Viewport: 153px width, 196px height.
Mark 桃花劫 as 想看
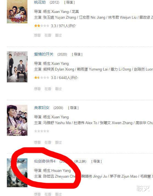coord(37,35)
